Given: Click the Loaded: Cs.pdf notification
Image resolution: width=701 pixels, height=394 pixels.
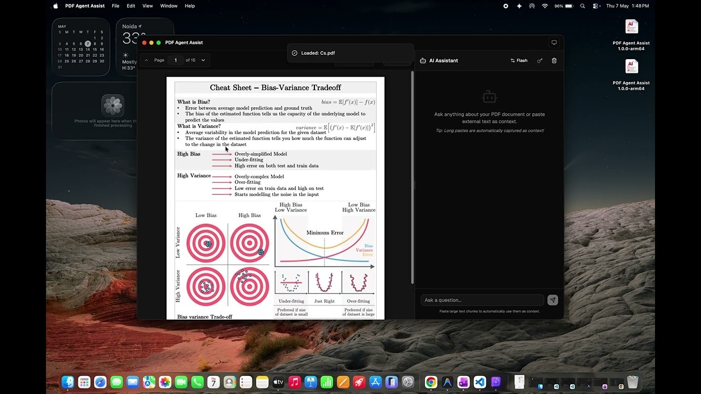Looking at the screenshot, I should tap(350, 53).
